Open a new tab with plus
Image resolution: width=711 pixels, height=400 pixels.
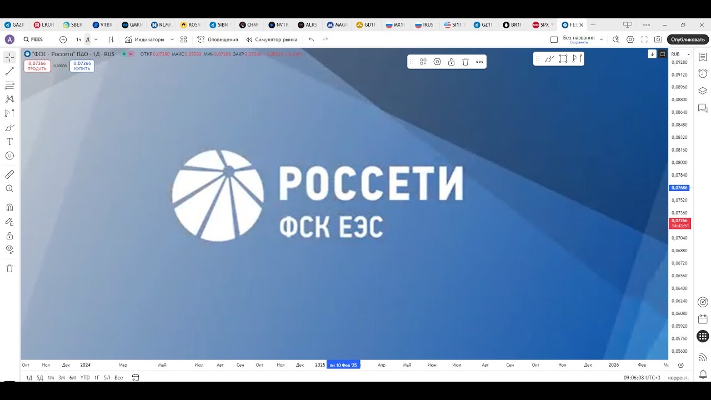(593, 25)
